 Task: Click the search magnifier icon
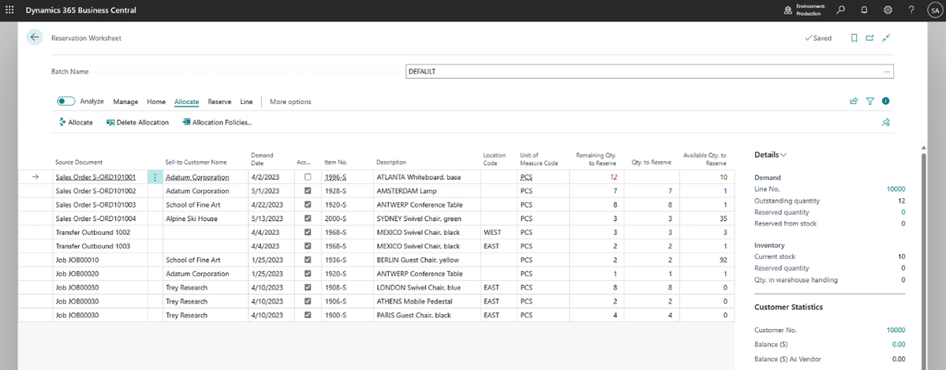pos(841,10)
